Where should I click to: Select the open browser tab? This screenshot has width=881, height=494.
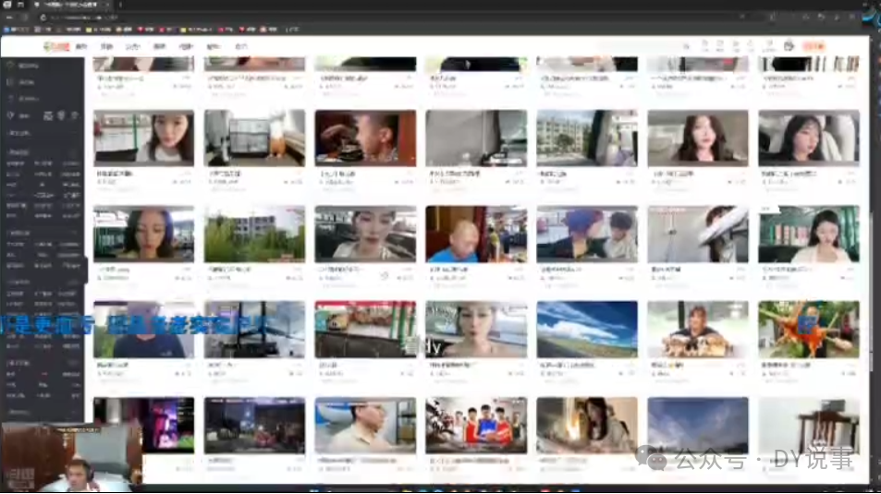point(70,5)
